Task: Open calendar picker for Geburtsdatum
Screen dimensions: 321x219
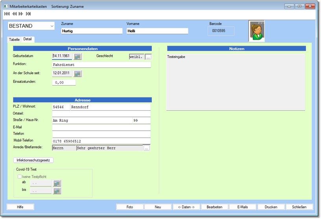Action: (77, 57)
